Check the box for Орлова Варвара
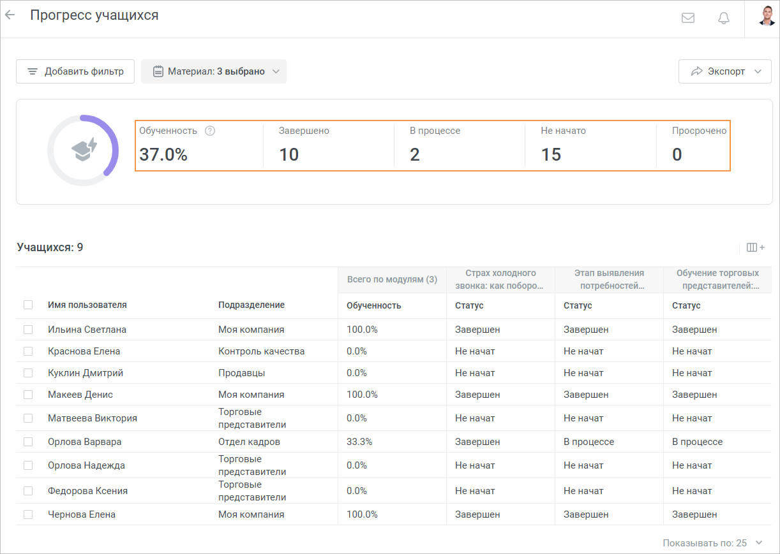Image resolution: width=780 pixels, height=554 pixels. point(28,442)
